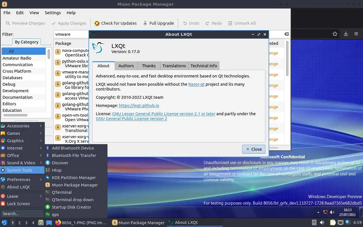Expand the Games submenu
The height and width of the screenshot is (227, 363).
(x=22, y=133)
